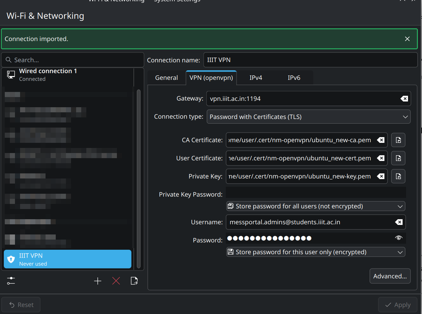The height and width of the screenshot is (314, 422).
Task: Clear the Private Key path
Action: click(x=381, y=176)
